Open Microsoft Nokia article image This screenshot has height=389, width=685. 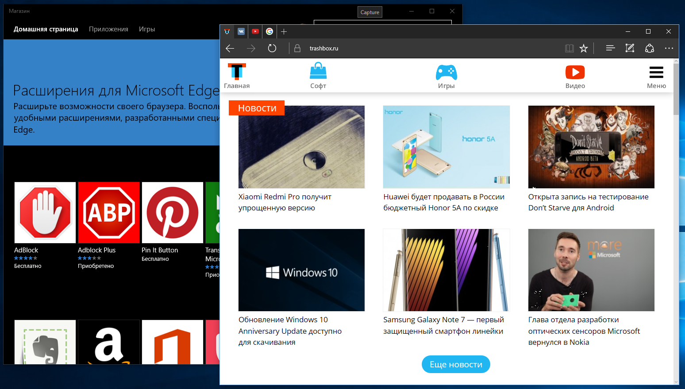pyautogui.click(x=591, y=270)
